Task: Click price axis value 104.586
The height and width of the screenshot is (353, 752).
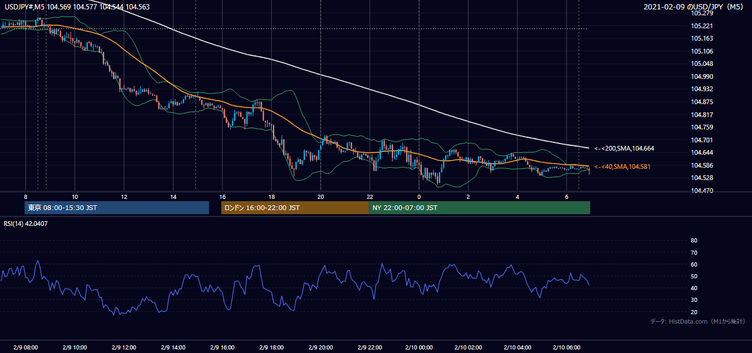Action: point(702,165)
